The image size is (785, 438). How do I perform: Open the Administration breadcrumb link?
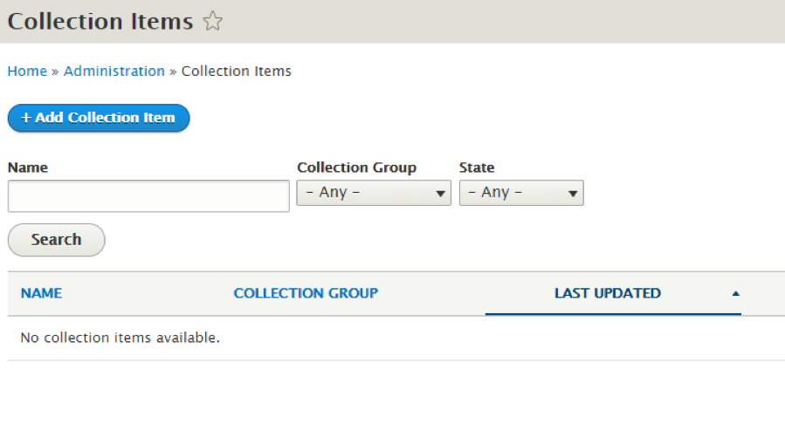click(114, 72)
